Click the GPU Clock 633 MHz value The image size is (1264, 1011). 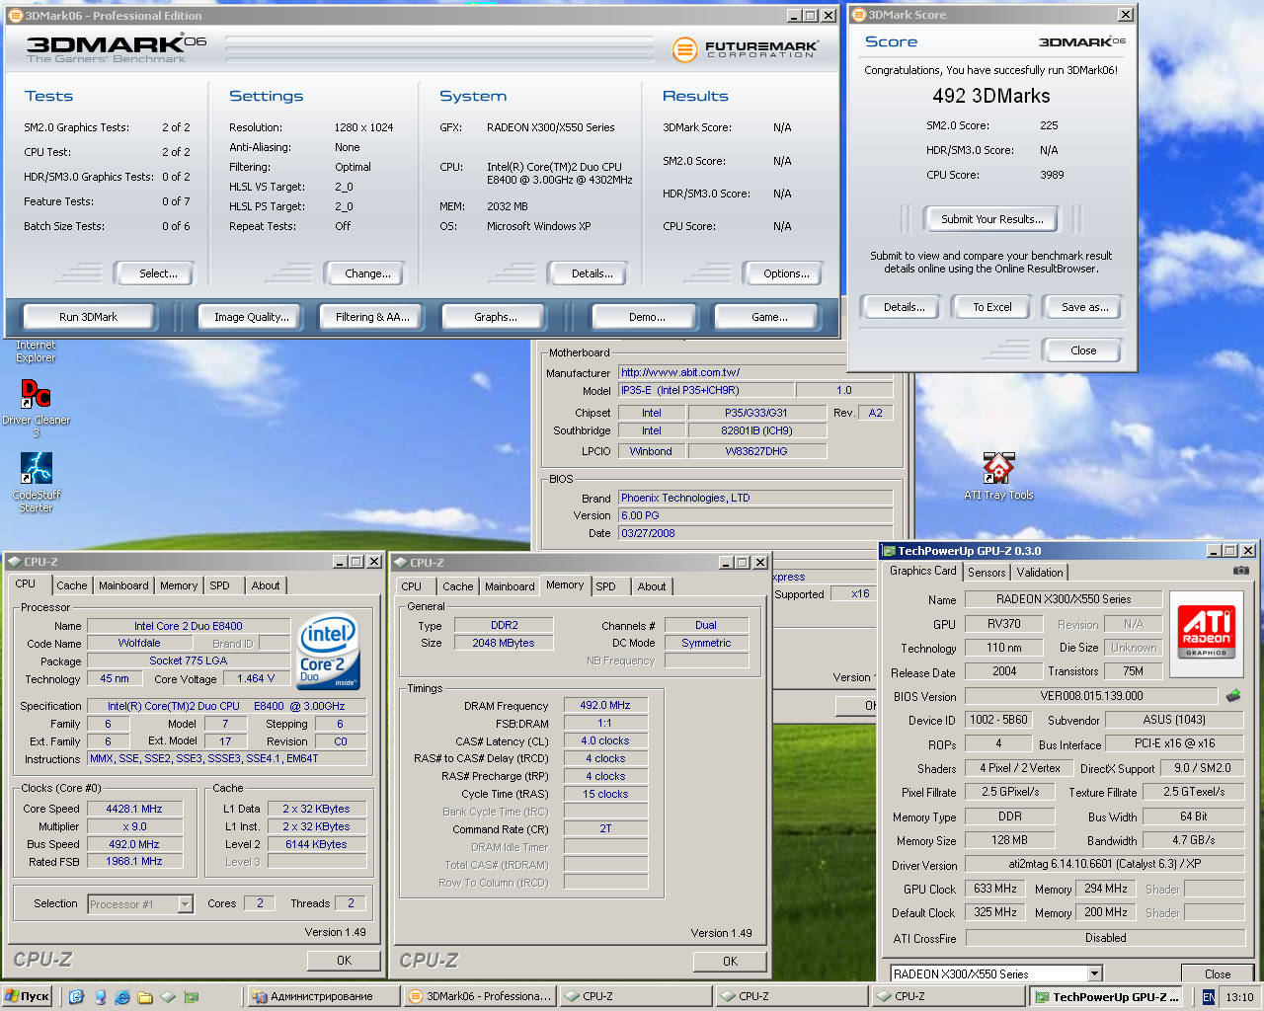pyautogui.click(x=994, y=889)
